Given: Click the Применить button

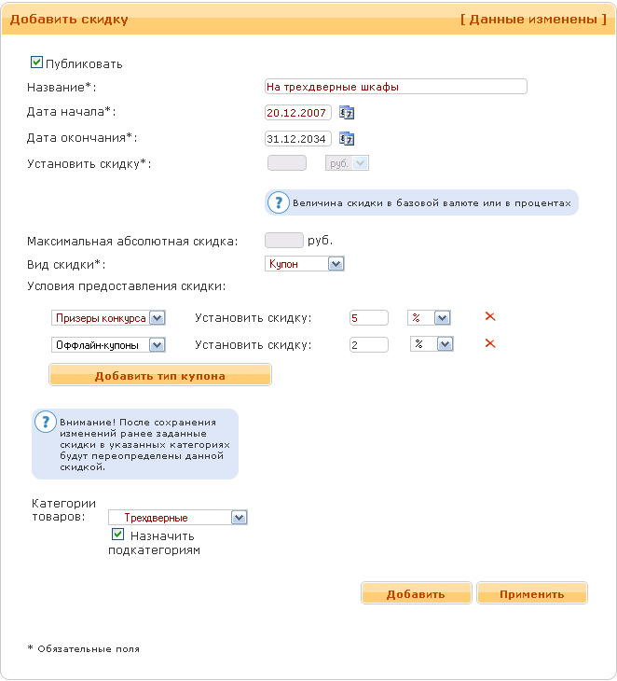Looking at the screenshot, I should coord(532,594).
